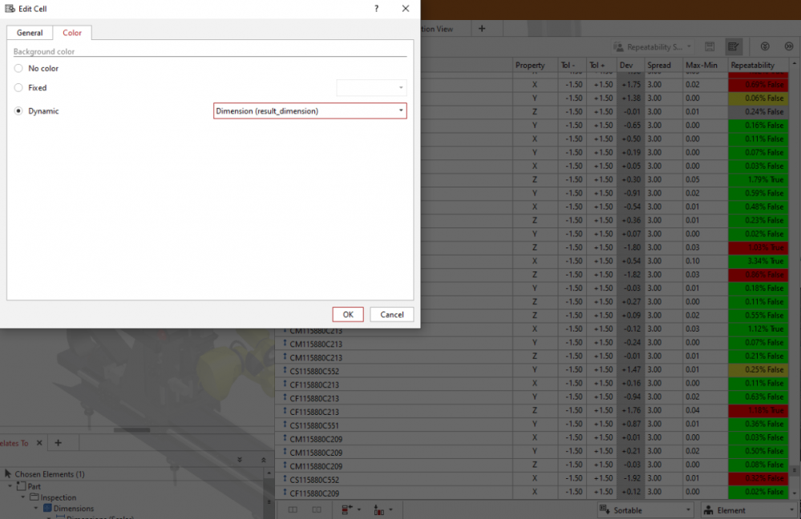Click the red 0.69% False repeatability cell
Viewport: 801px width, 519px height.
point(758,85)
